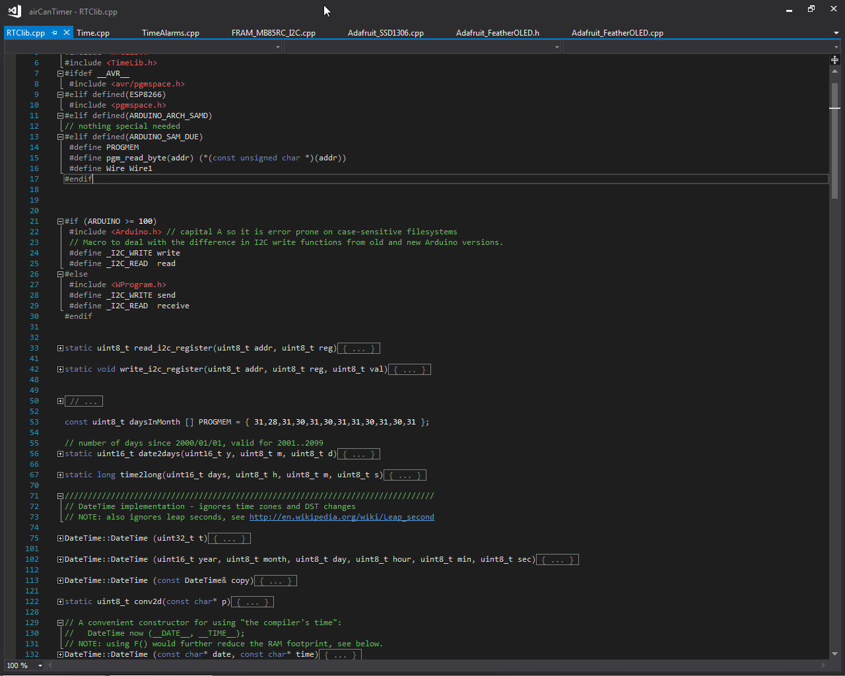Viewport: 845px width, 676px height.
Task: Click line number 53 in the margin
Action: click(x=34, y=422)
